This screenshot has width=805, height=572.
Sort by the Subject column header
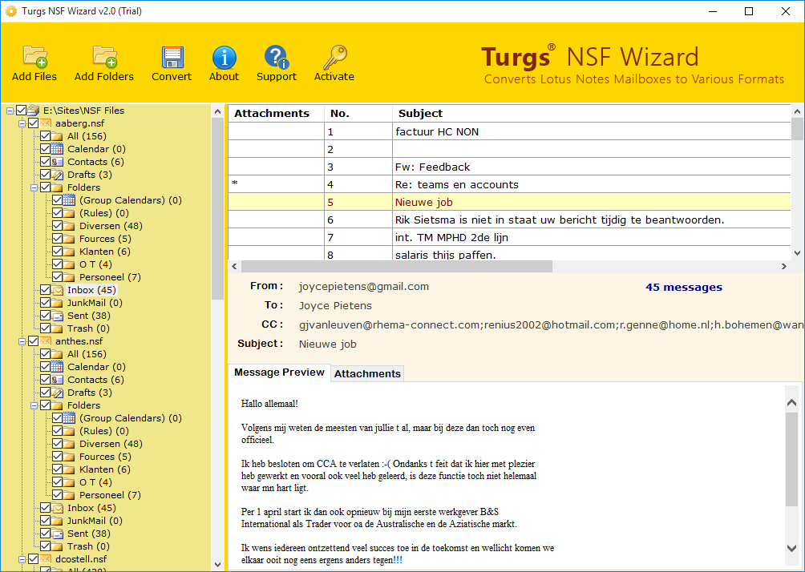pos(592,114)
